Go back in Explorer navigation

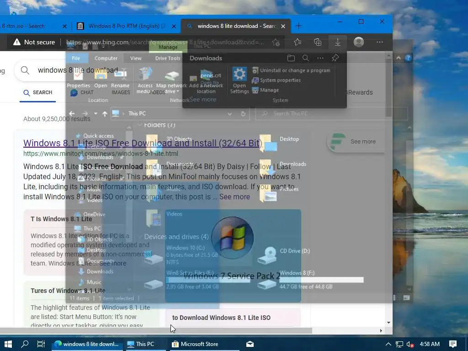coord(72,113)
